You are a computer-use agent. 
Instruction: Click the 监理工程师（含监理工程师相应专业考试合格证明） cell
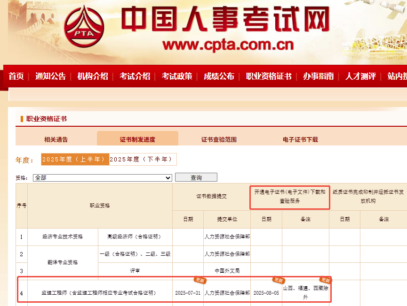tap(99, 293)
